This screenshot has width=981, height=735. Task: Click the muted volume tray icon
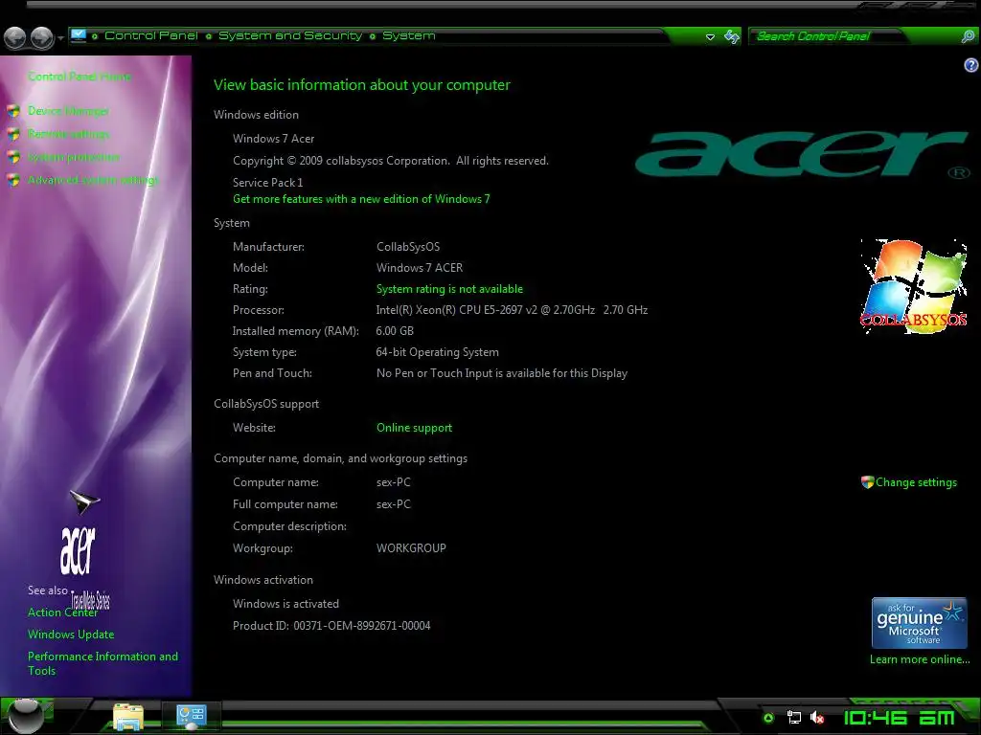pos(816,718)
